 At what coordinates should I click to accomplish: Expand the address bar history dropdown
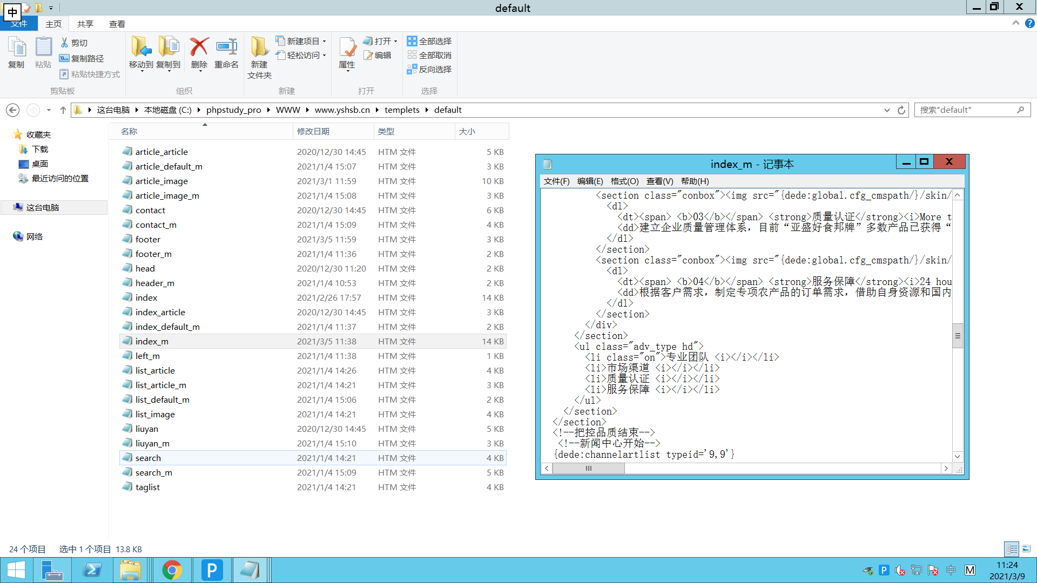coord(887,110)
